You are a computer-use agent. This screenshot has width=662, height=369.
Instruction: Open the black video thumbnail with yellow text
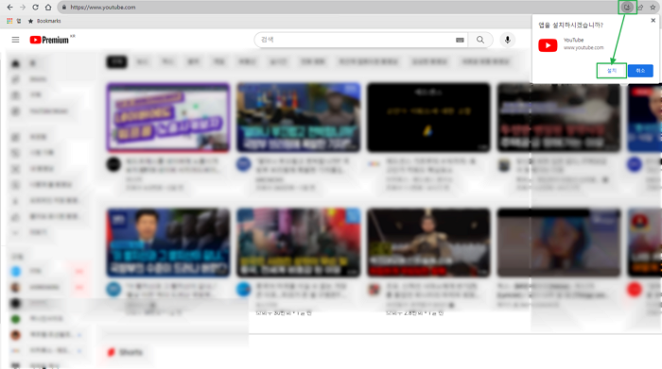pos(428,118)
